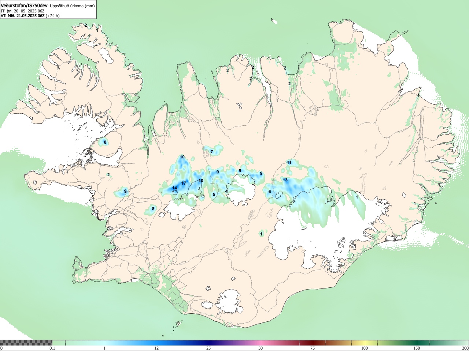Click the colorbar tick label "25"
The width and height of the screenshot is (469, 351).
tap(208, 348)
